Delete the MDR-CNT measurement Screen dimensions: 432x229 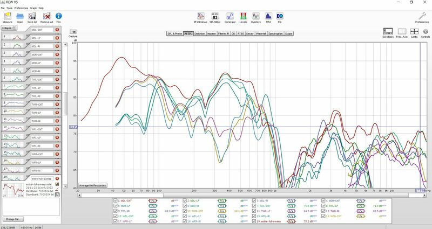pyautogui.click(x=57, y=54)
